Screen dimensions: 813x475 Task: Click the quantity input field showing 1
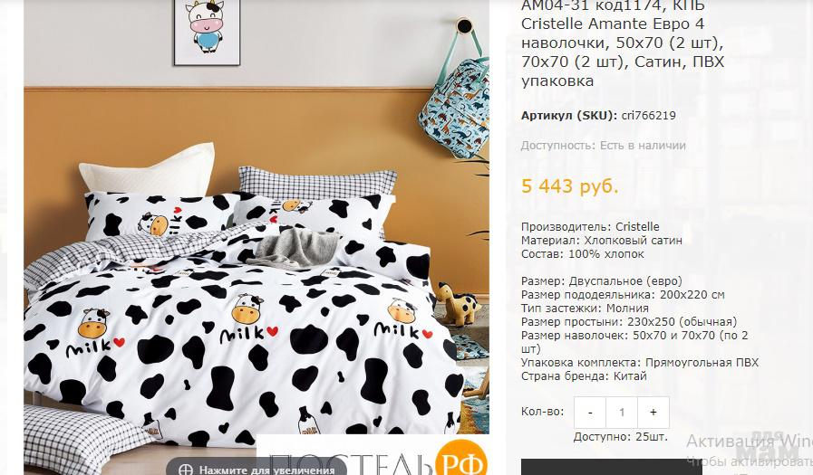point(622,413)
